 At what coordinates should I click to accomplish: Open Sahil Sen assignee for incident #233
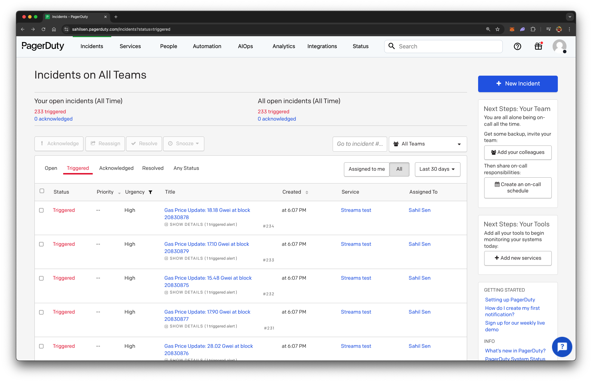click(x=419, y=244)
